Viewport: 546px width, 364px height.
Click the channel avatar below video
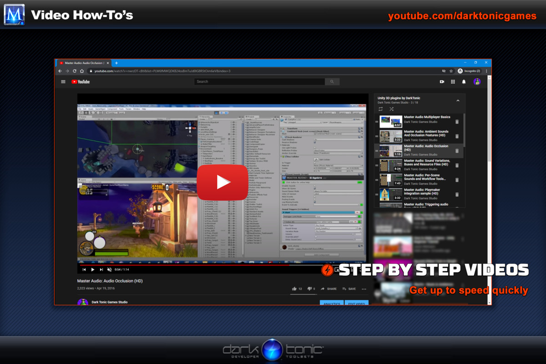(x=83, y=302)
